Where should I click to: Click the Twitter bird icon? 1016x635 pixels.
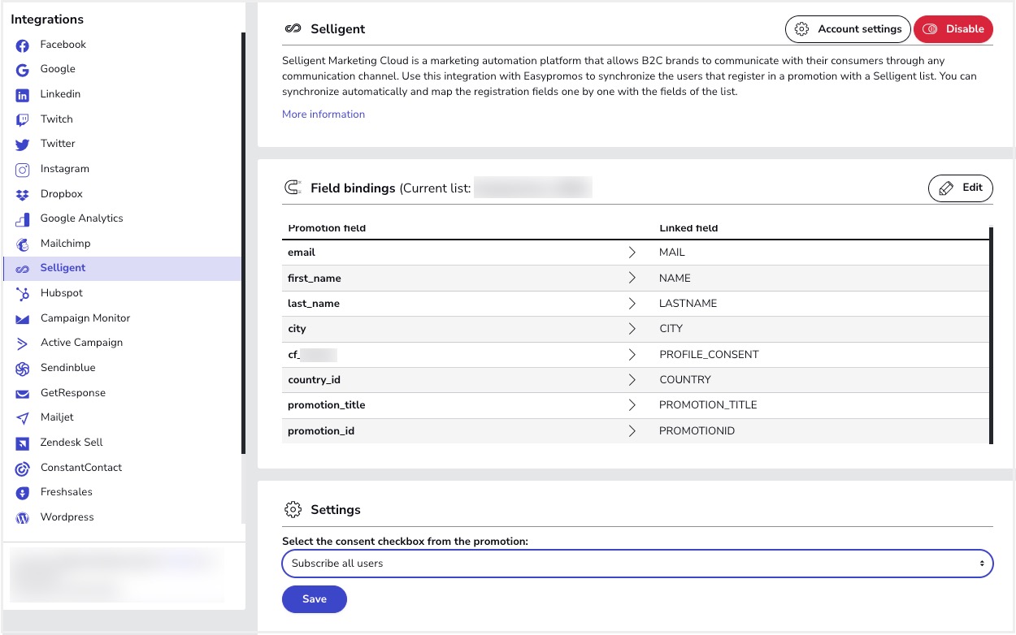23,145
